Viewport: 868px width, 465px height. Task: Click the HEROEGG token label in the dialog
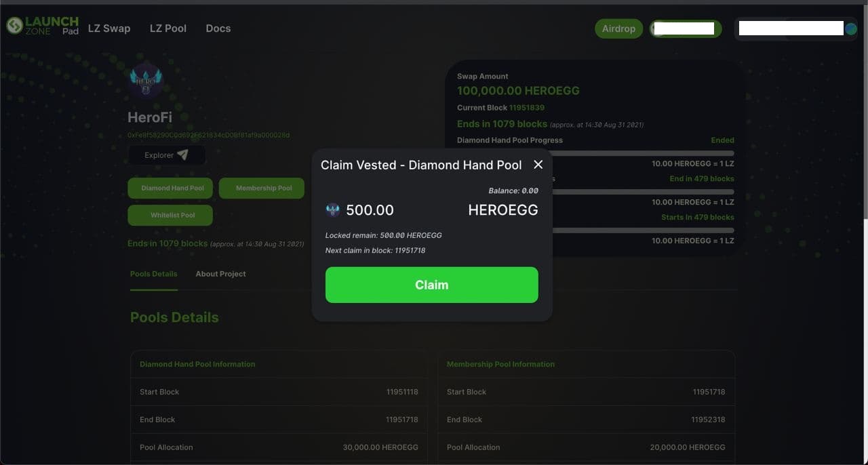coord(503,210)
